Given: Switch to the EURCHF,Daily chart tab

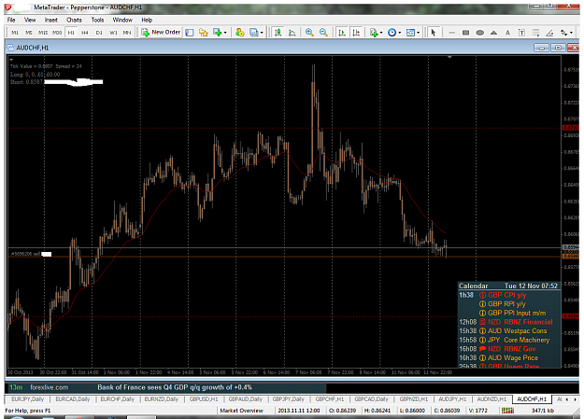Looking at the screenshot, I should coord(118,398).
